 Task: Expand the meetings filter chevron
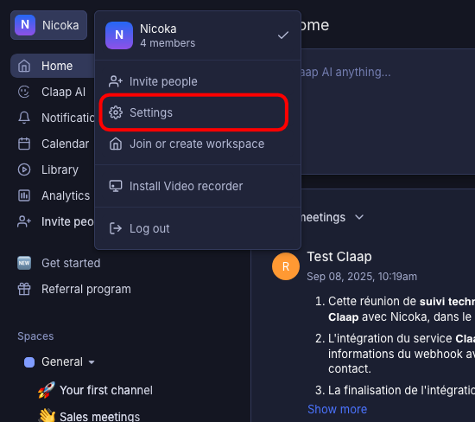pyautogui.click(x=359, y=218)
